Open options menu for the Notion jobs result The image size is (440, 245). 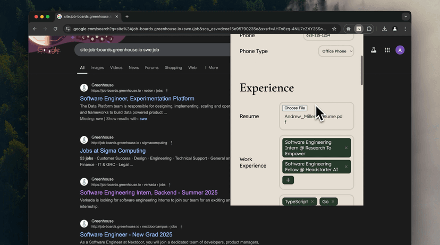click(x=167, y=91)
